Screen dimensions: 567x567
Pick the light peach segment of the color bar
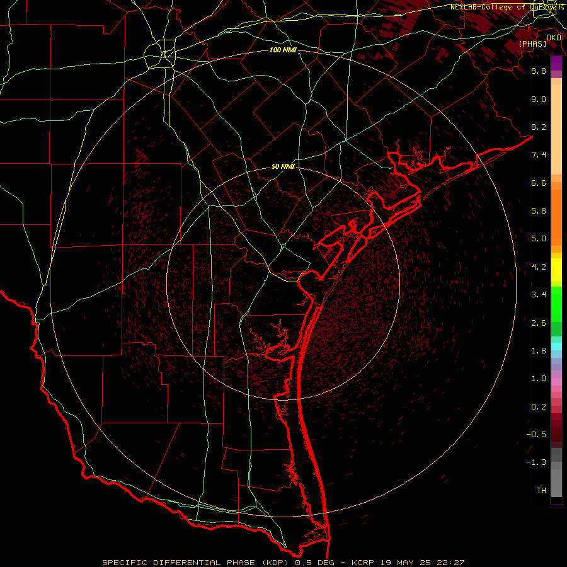coord(556,129)
